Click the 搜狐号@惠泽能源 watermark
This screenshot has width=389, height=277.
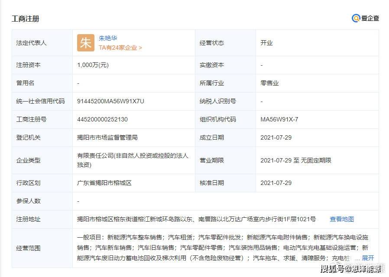click(x=351, y=269)
